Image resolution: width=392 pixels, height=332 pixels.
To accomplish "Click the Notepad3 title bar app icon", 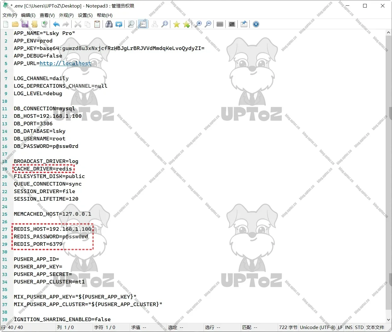I will click(5, 5).
